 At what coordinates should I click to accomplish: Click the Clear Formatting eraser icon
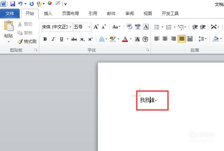[130, 27]
